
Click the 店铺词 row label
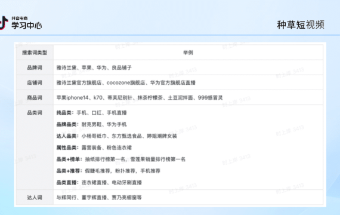click(x=35, y=82)
